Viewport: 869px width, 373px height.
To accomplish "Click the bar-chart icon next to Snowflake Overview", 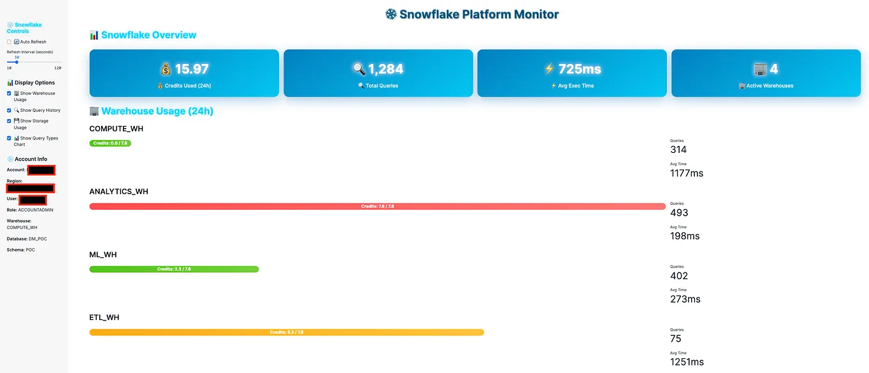I will point(95,35).
